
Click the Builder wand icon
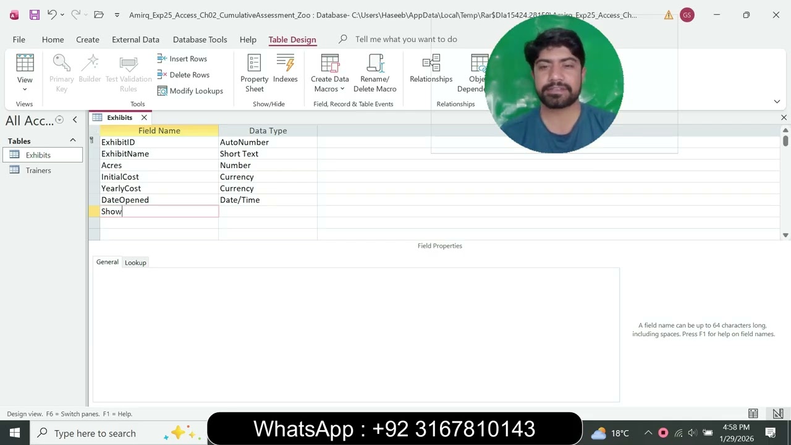90,63
